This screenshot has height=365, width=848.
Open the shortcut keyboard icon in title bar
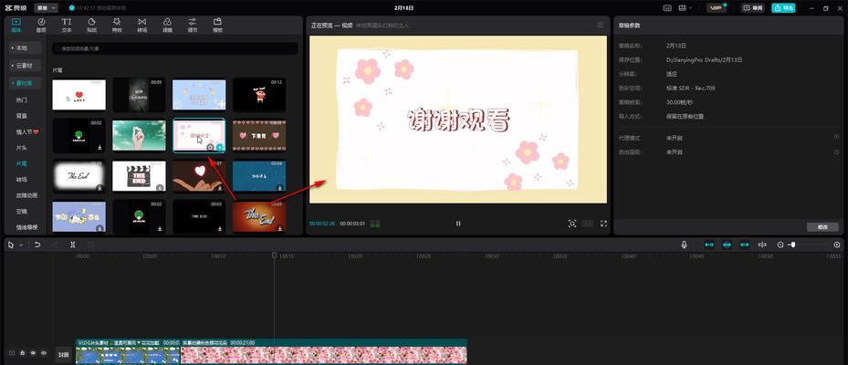667,8
